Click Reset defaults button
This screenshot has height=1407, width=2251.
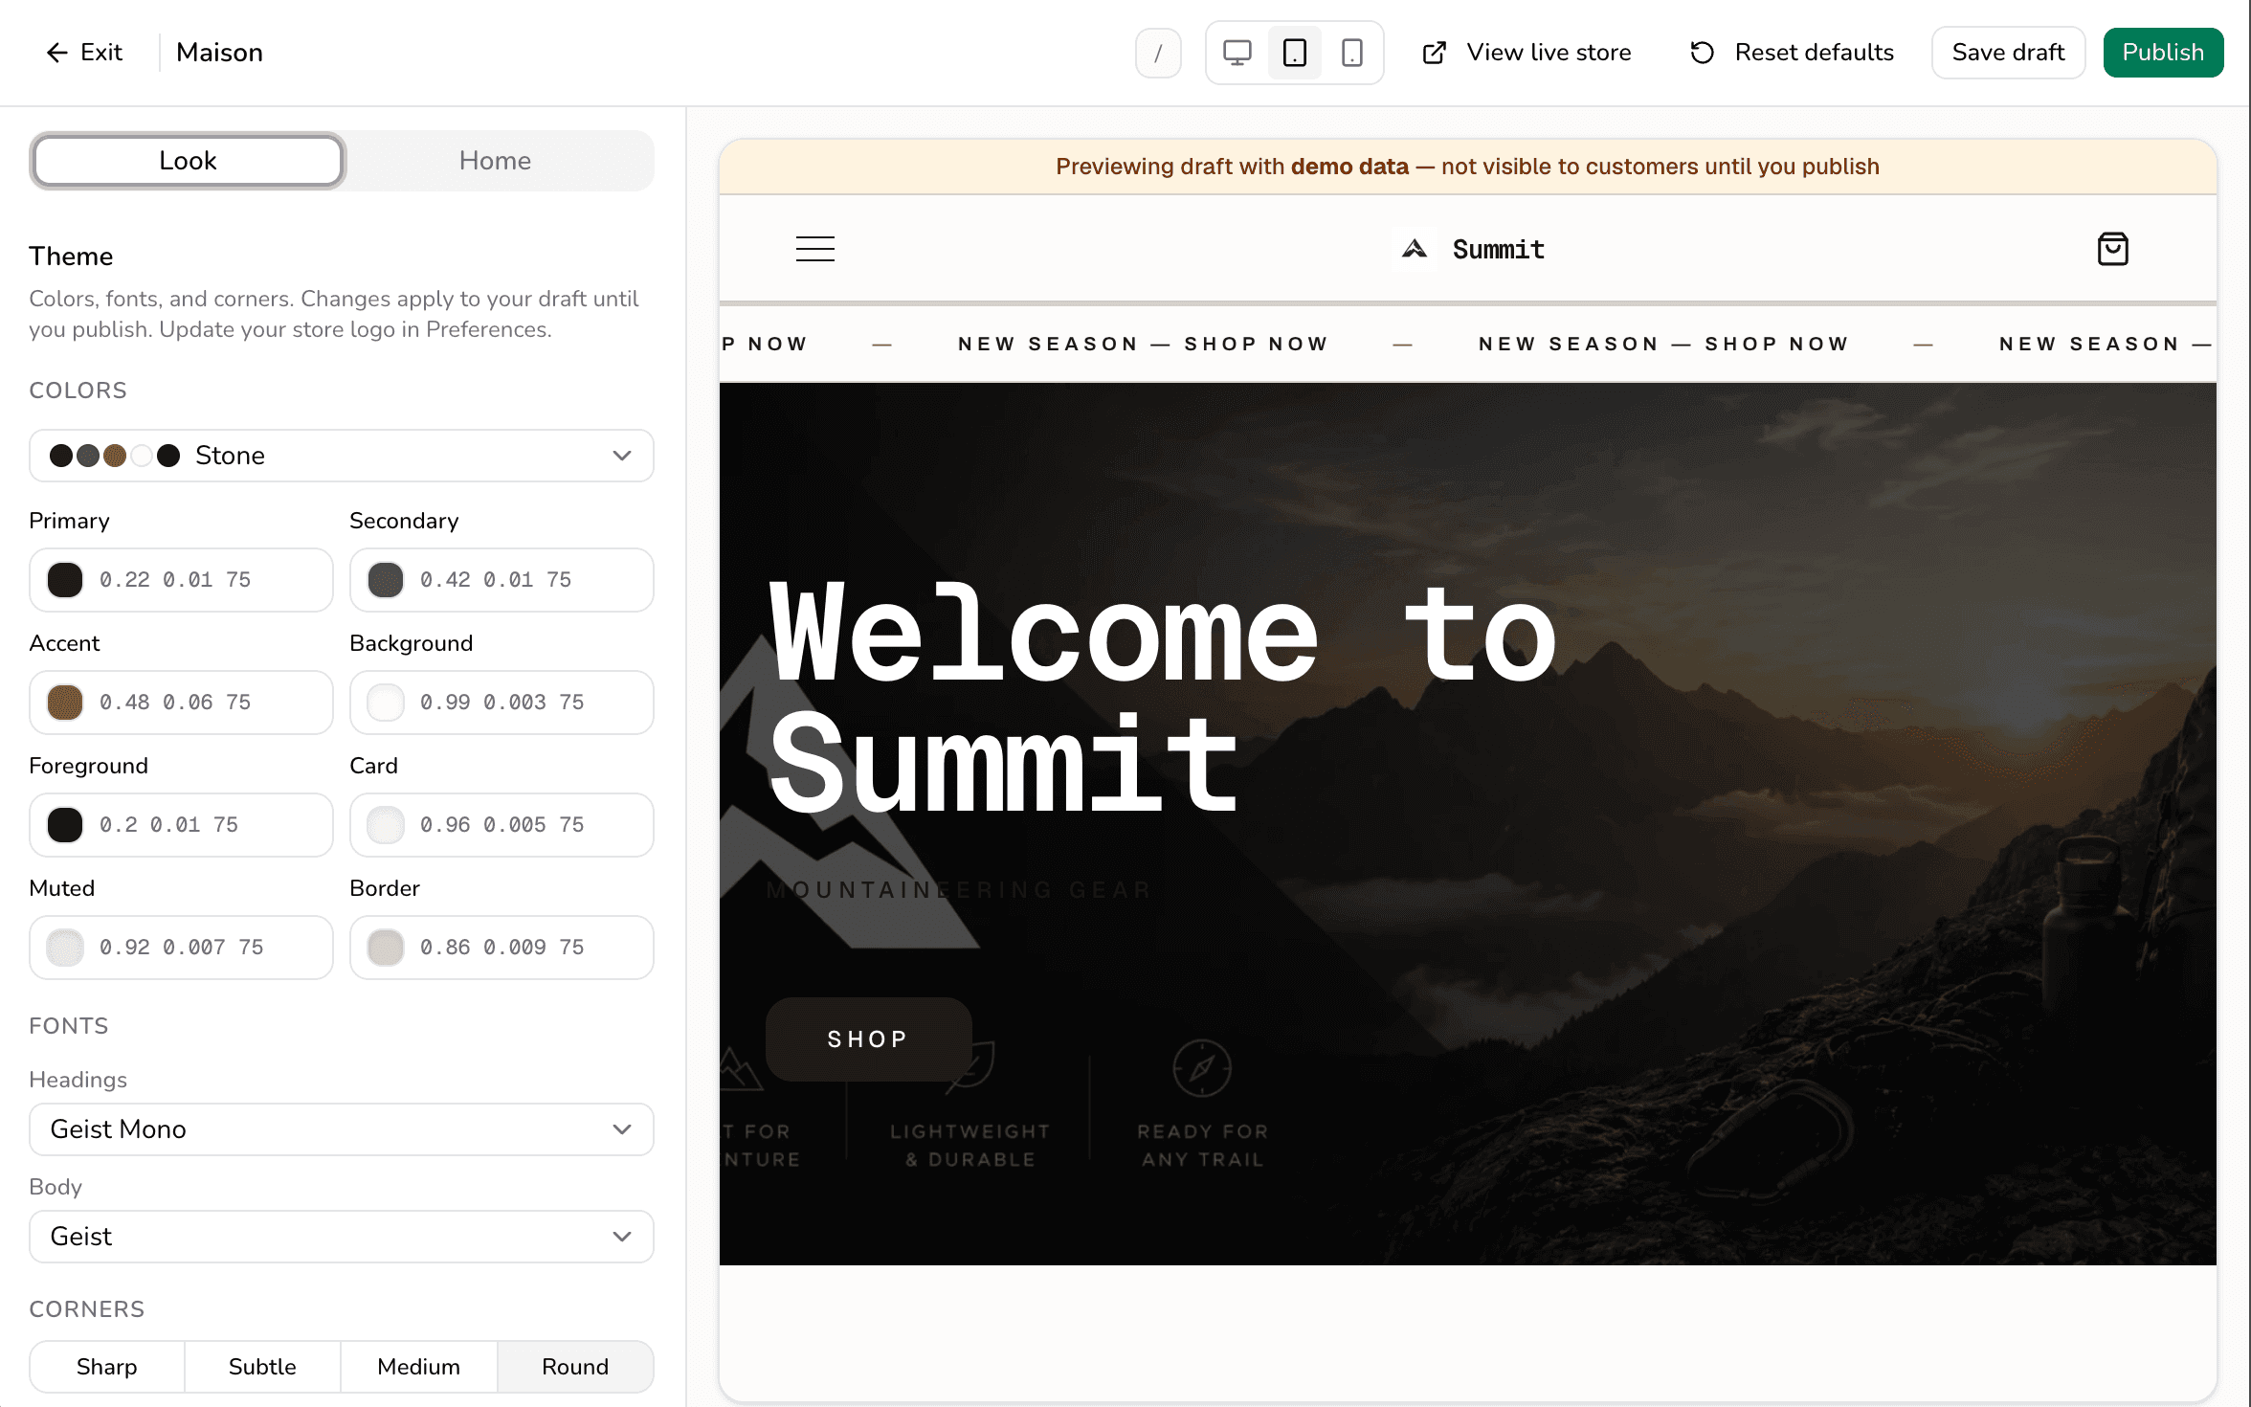[1792, 53]
